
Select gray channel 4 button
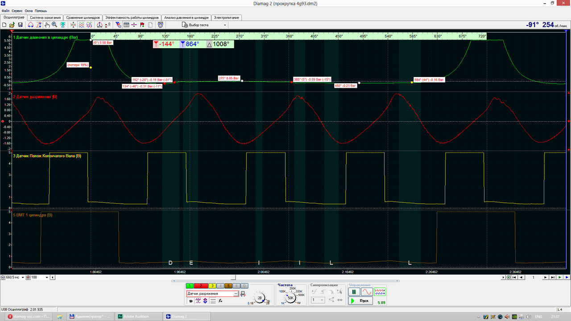[220, 286]
